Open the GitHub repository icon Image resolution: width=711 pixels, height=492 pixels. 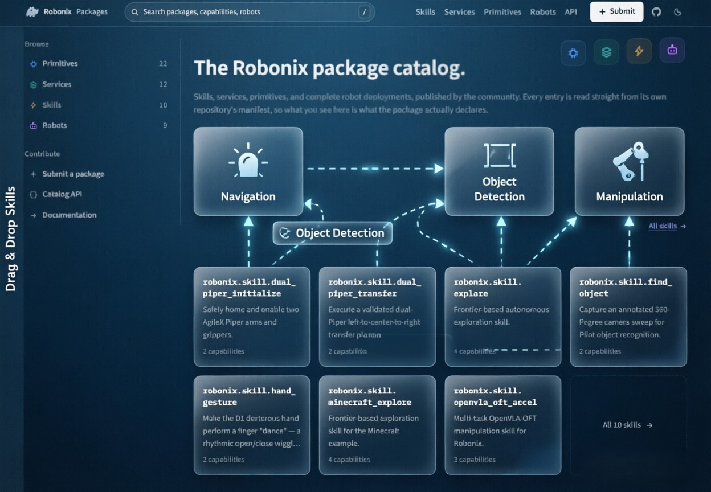pos(656,11)
